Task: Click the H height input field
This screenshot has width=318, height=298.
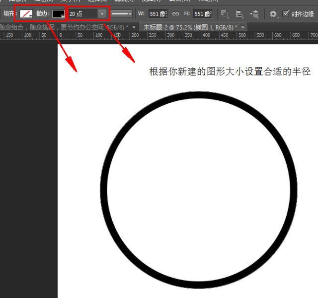Action: coord(203,14)
